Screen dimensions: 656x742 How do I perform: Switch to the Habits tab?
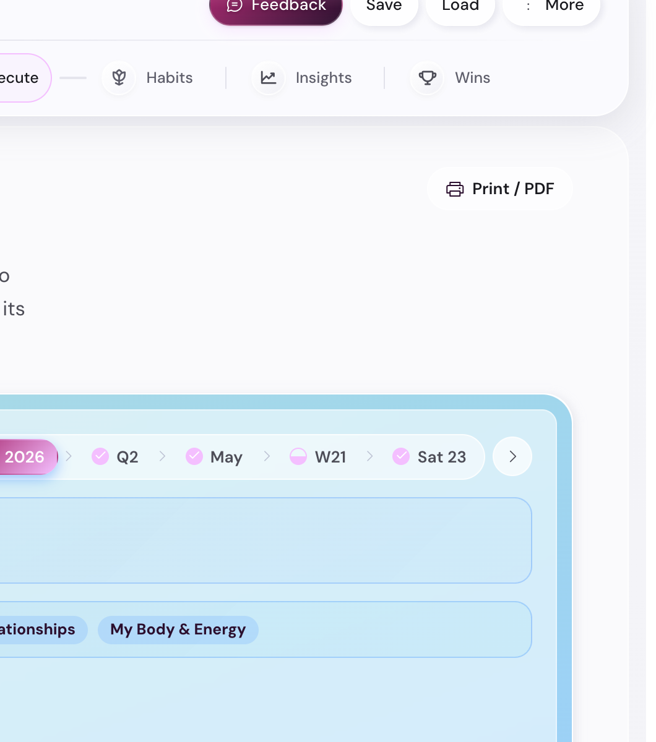click(148, 78)
